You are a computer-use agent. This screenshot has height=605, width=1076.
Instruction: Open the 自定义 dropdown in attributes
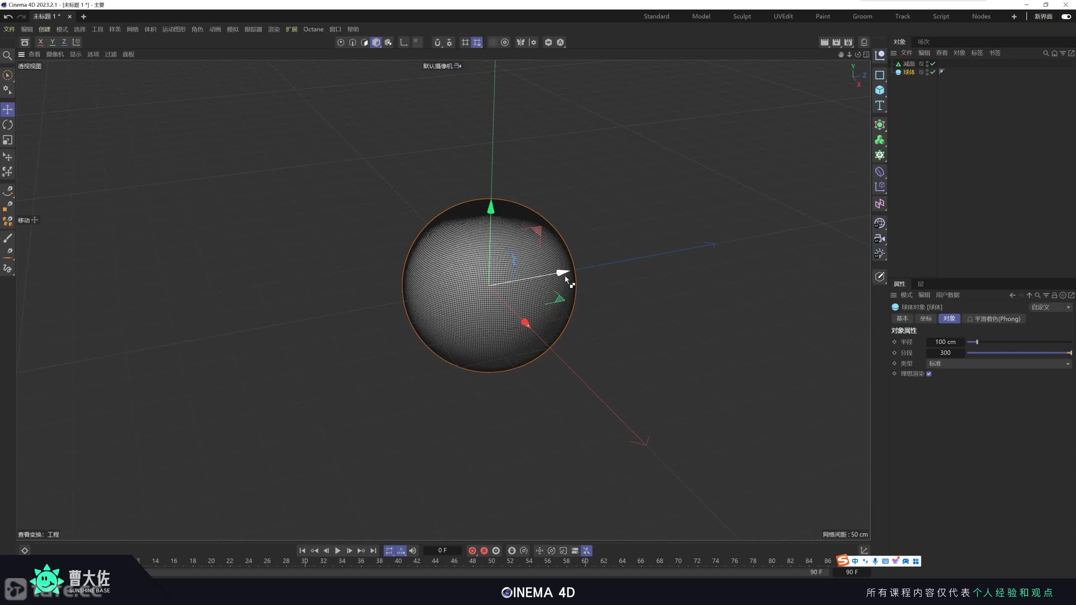[1050, 307]
